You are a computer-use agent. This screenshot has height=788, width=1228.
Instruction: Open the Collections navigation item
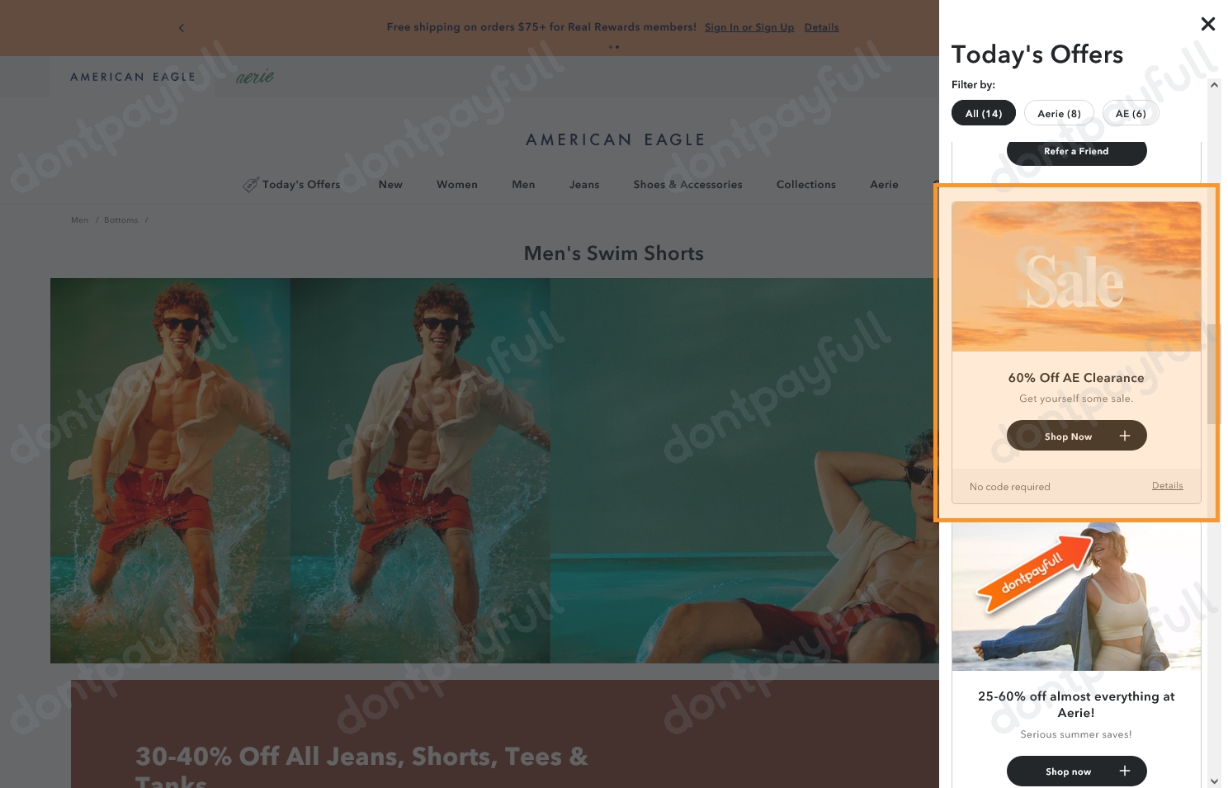(x=805, y=184)
